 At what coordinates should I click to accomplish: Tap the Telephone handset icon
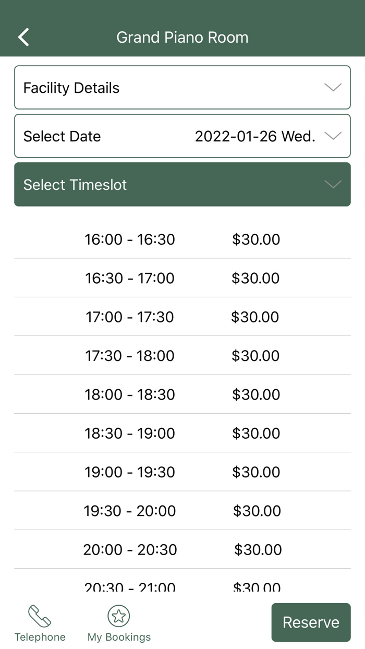(40, 616)
